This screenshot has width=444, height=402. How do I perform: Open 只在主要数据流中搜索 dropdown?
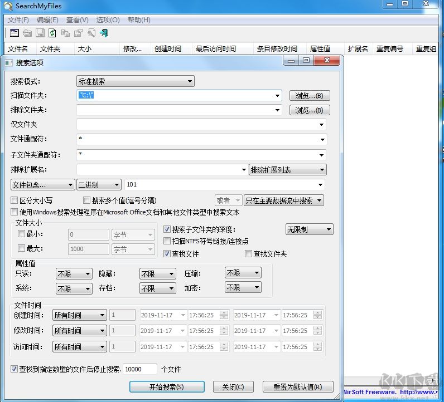[284, 200]
